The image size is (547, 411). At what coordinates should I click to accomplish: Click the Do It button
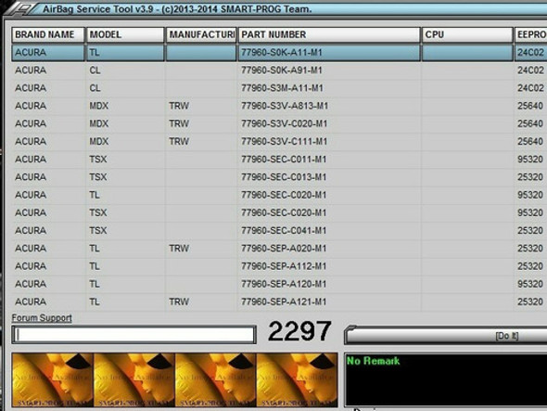[x=446, y=336]
